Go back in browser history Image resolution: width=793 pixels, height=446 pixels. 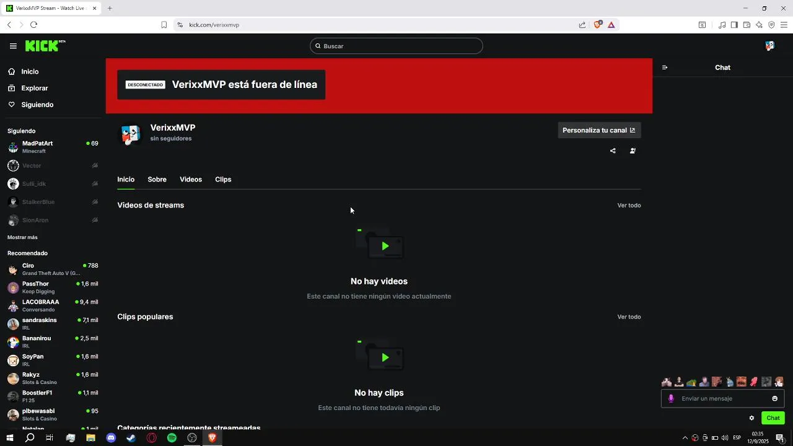click(x=9, y=25)
